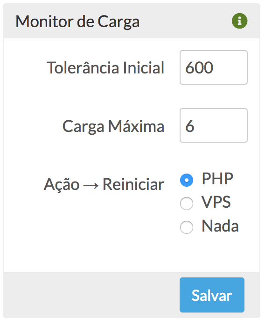Click the gray panel header bar

coord(132,21)
